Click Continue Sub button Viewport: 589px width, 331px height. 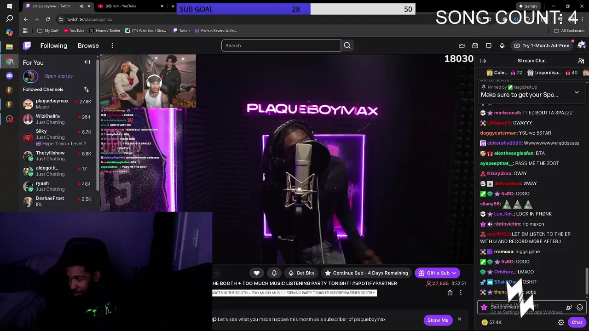[x=367, y=273]
